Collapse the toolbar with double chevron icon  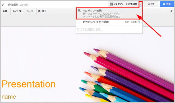click(x=171, y=11)
